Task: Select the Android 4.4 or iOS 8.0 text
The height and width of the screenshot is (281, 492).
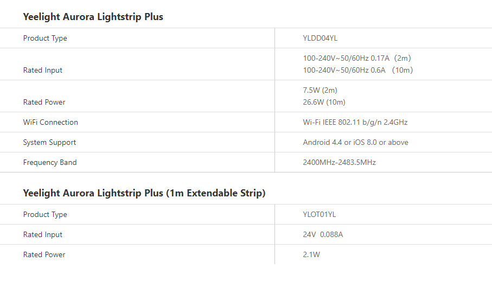Action: [x=355, y=142]
